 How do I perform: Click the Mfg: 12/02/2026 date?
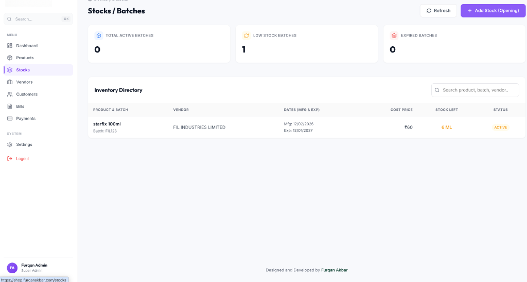tap(299, 124)
